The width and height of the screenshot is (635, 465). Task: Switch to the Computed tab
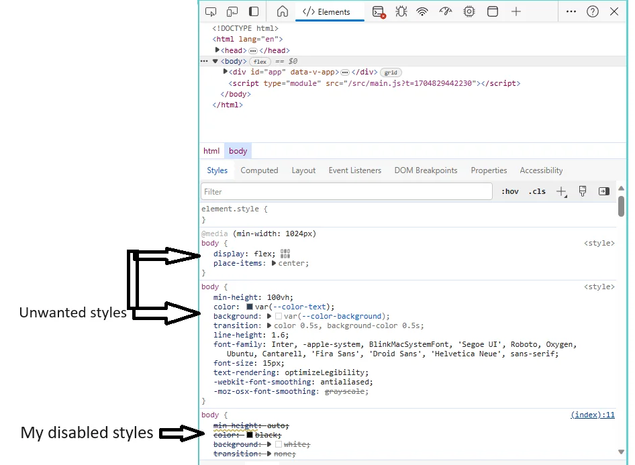click(x=259, y=170)
